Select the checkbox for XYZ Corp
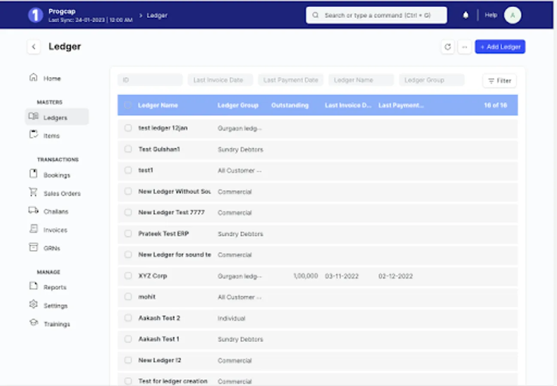This screenshot has height=386, width=557. pos(128,276)
